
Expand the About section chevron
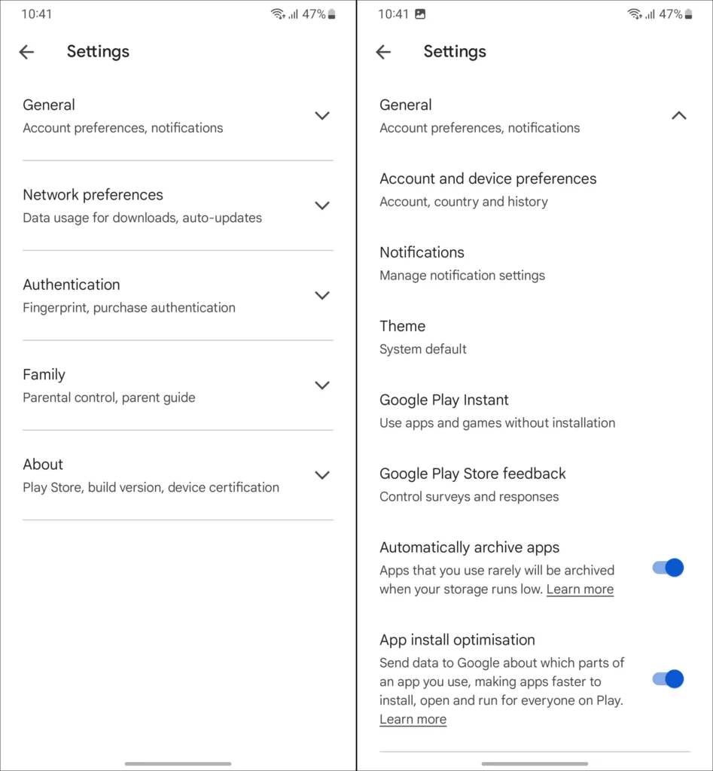pos(322,476)
